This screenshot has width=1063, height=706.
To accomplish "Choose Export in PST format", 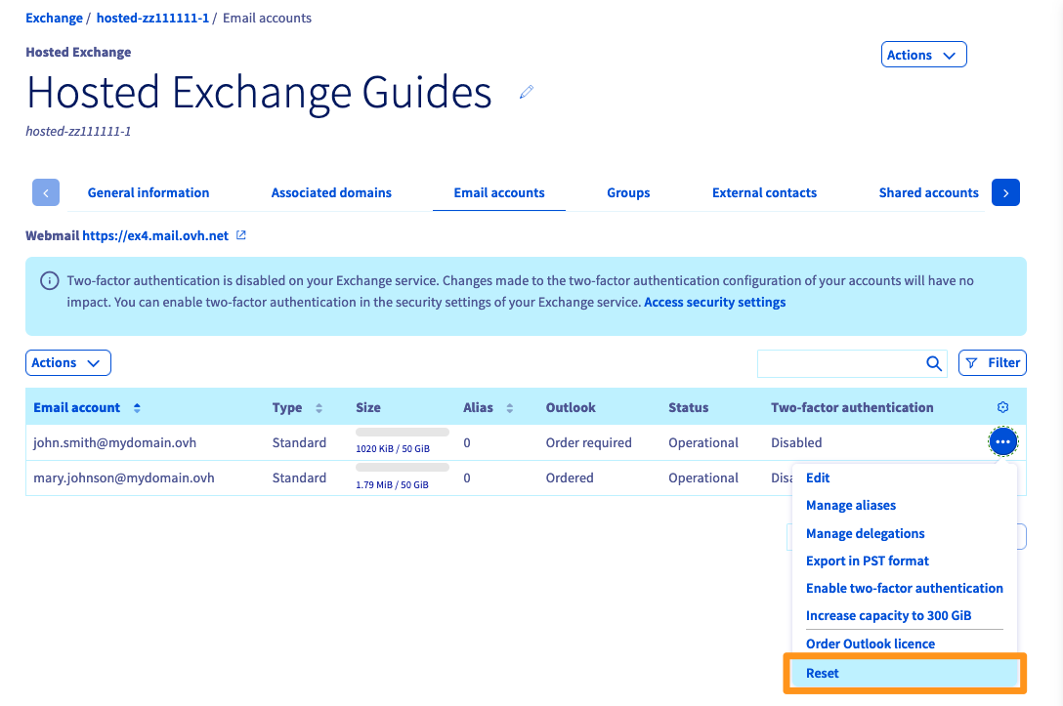I will coord(867,561).
